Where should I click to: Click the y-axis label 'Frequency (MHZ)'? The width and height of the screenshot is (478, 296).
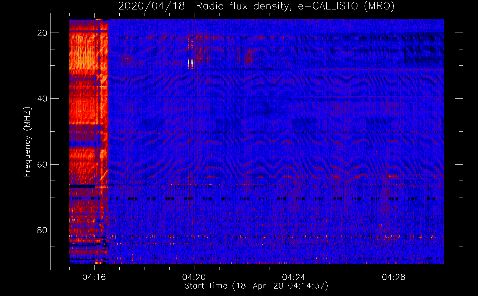[x=27, y=142]
